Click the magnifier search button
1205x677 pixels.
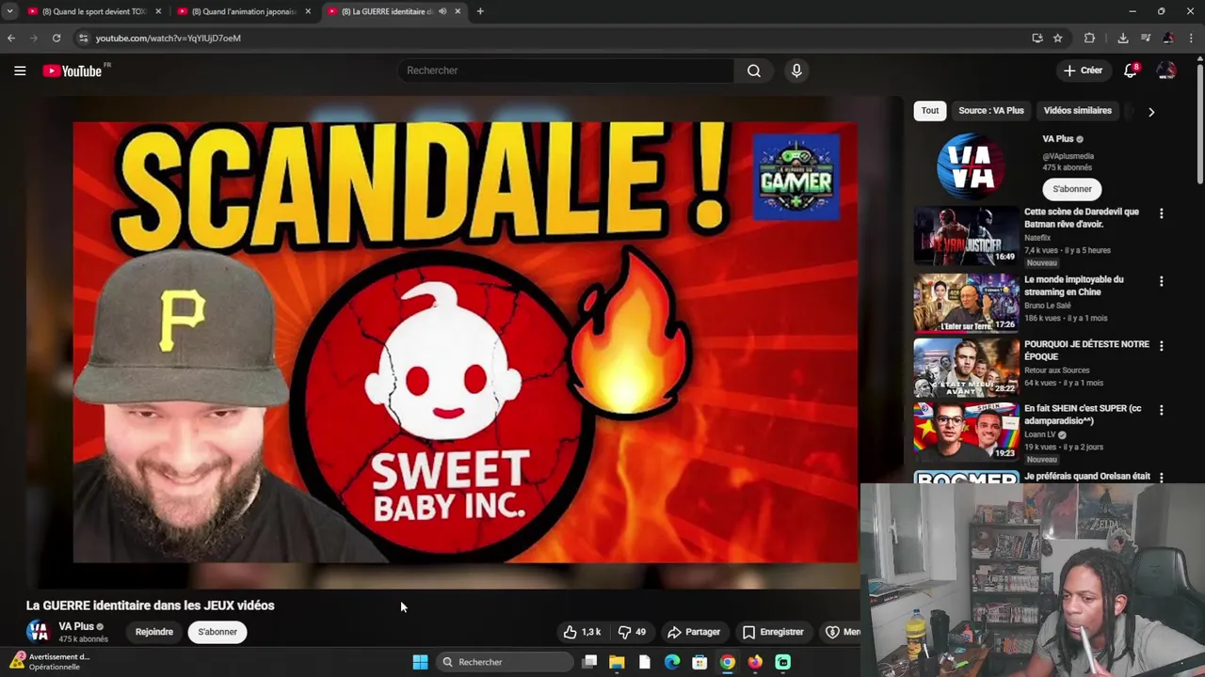pos(754,71)
